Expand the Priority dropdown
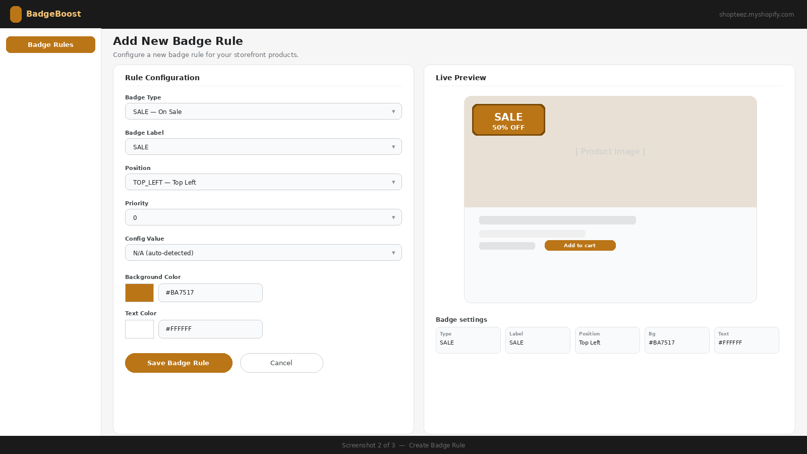This screenshot has width=807, height=454. (263, 217)
